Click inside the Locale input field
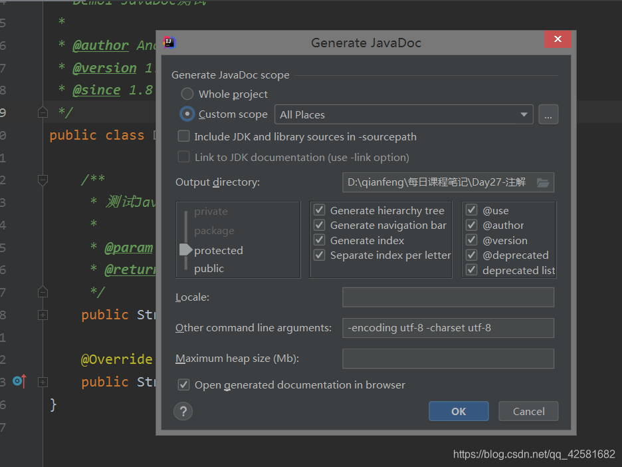Screen dimensions: 622x467 448,297
